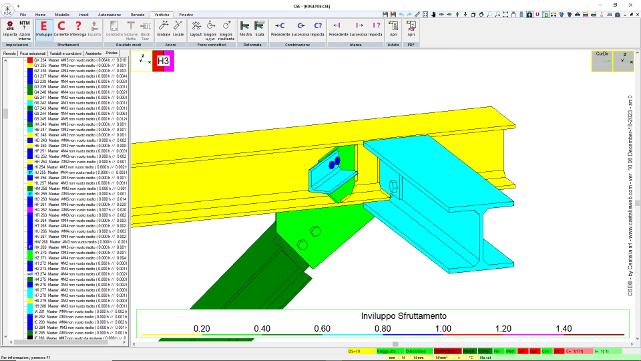This screenshot has height=361, width=641.
Task: Click the pan hand tool icon
Action: coord(433,14)
